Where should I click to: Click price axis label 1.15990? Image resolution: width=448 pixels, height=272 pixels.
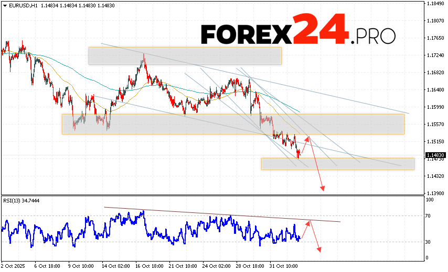tap(435, 107)
